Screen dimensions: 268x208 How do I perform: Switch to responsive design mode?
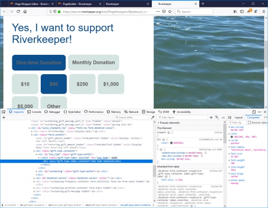pyautogui.click(x=254, y=112)
